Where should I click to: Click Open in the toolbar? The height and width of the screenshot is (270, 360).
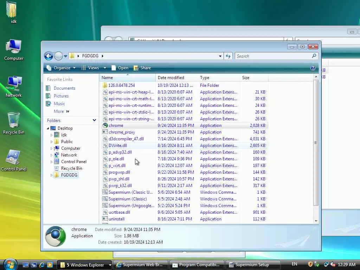click(x=120, y=68)
